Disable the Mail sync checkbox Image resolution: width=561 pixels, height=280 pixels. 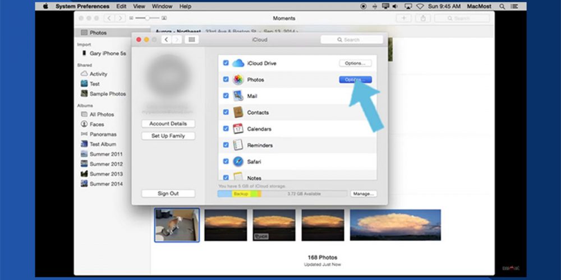point(226,96)
